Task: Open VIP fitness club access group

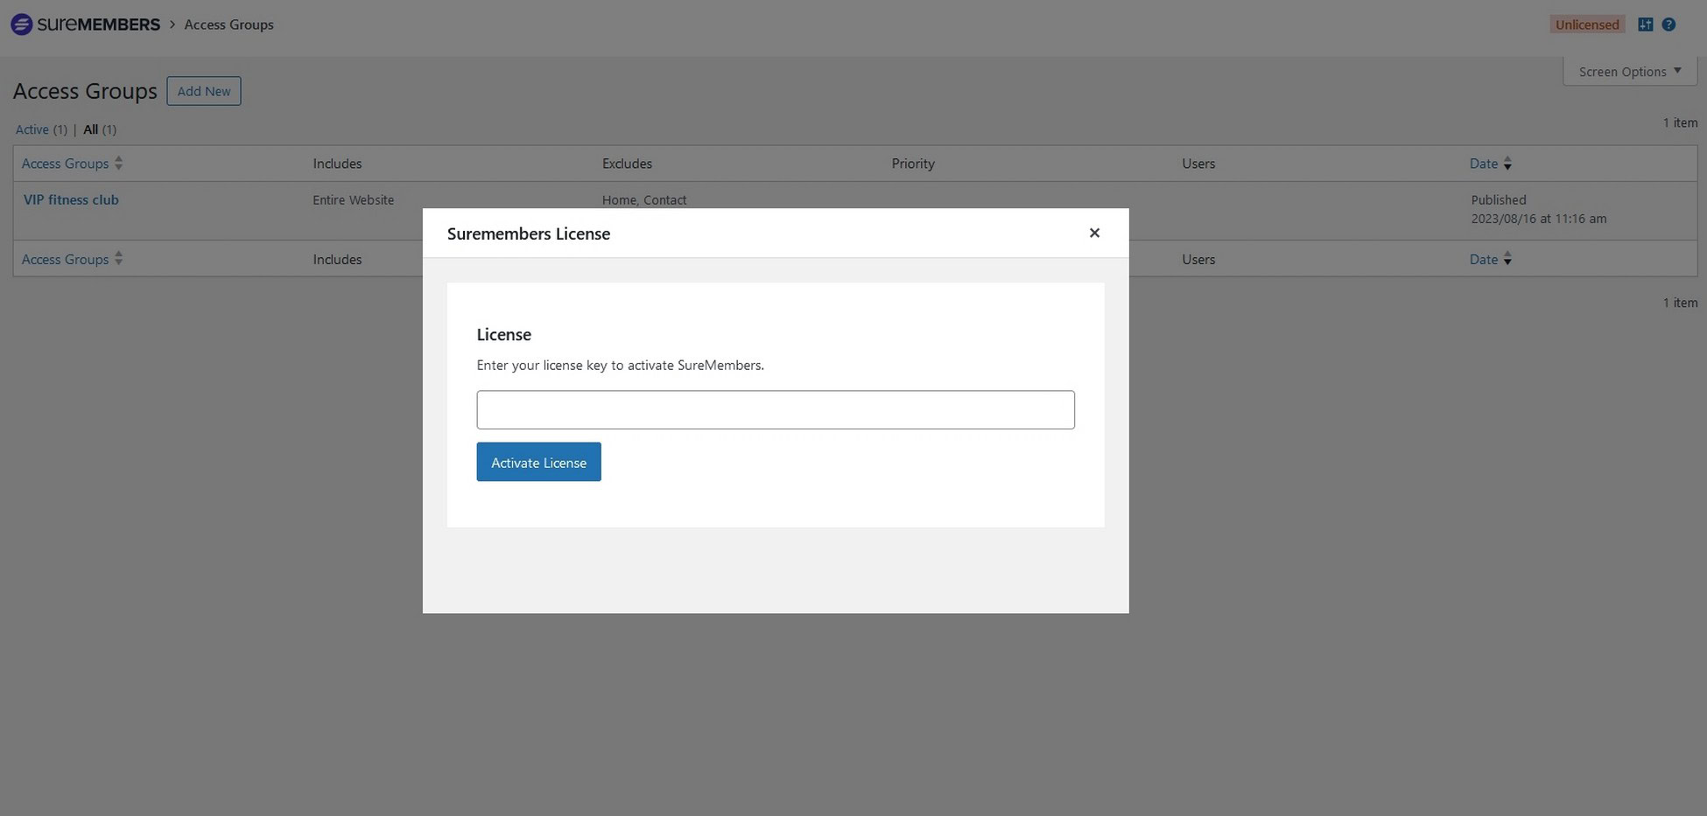Action: (x=71, y=199)
